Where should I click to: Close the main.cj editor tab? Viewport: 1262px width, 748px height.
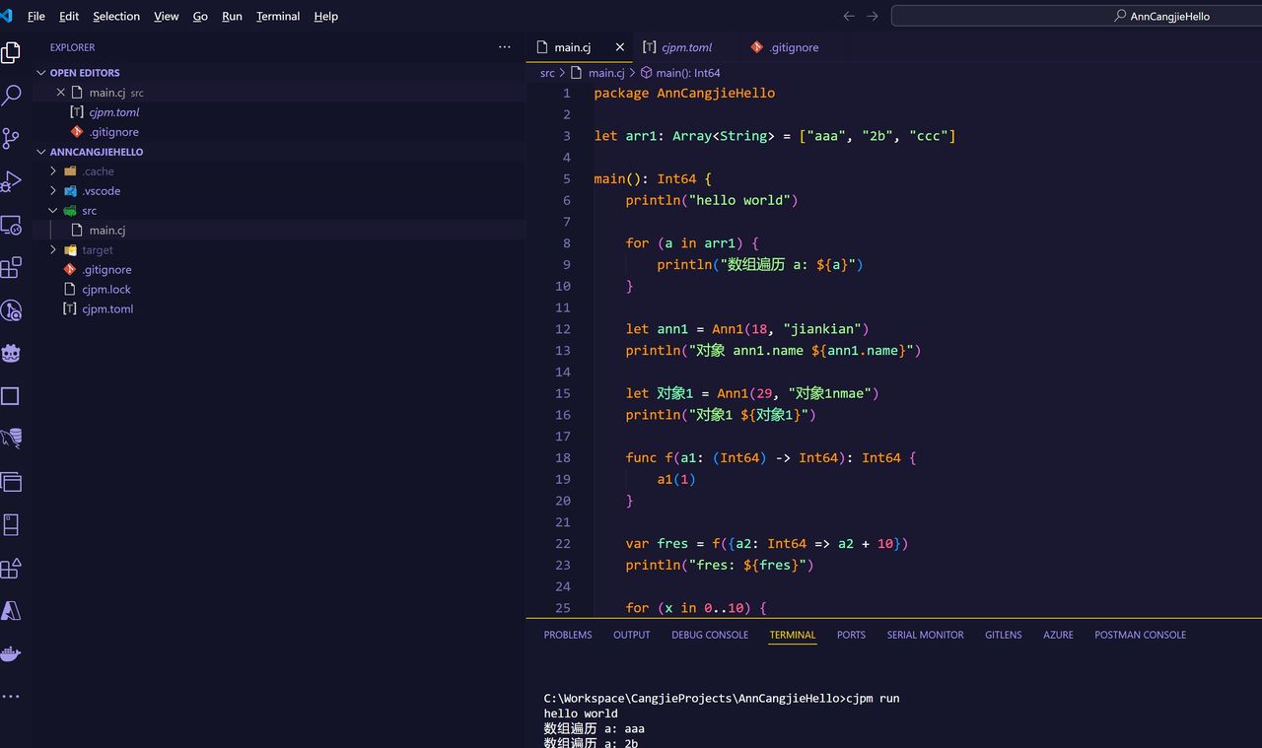(620, 47)
